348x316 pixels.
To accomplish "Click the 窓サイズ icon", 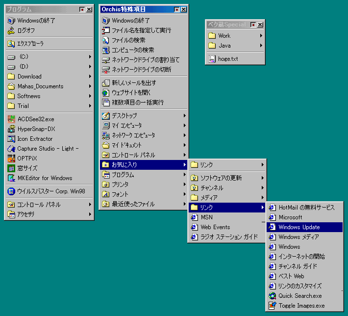I will tap(11, 168).
